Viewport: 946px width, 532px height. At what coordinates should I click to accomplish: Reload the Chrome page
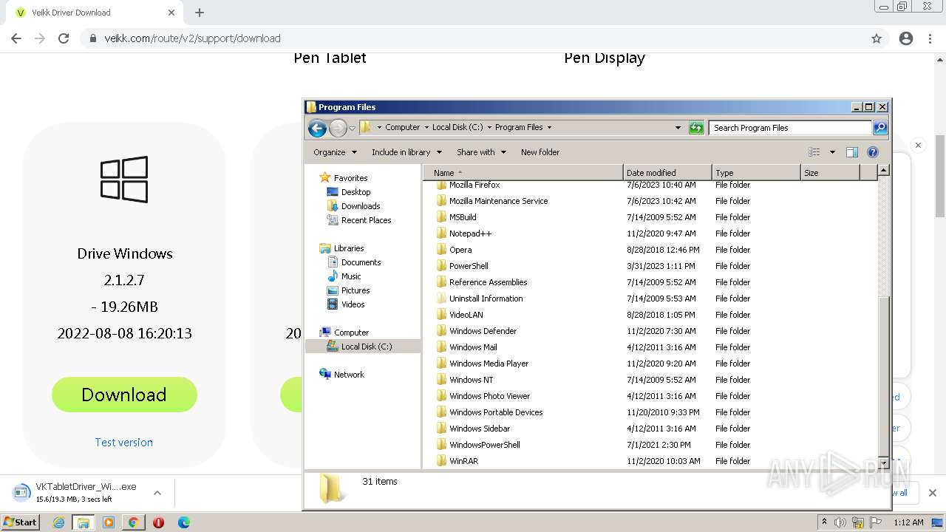(64, 38)
